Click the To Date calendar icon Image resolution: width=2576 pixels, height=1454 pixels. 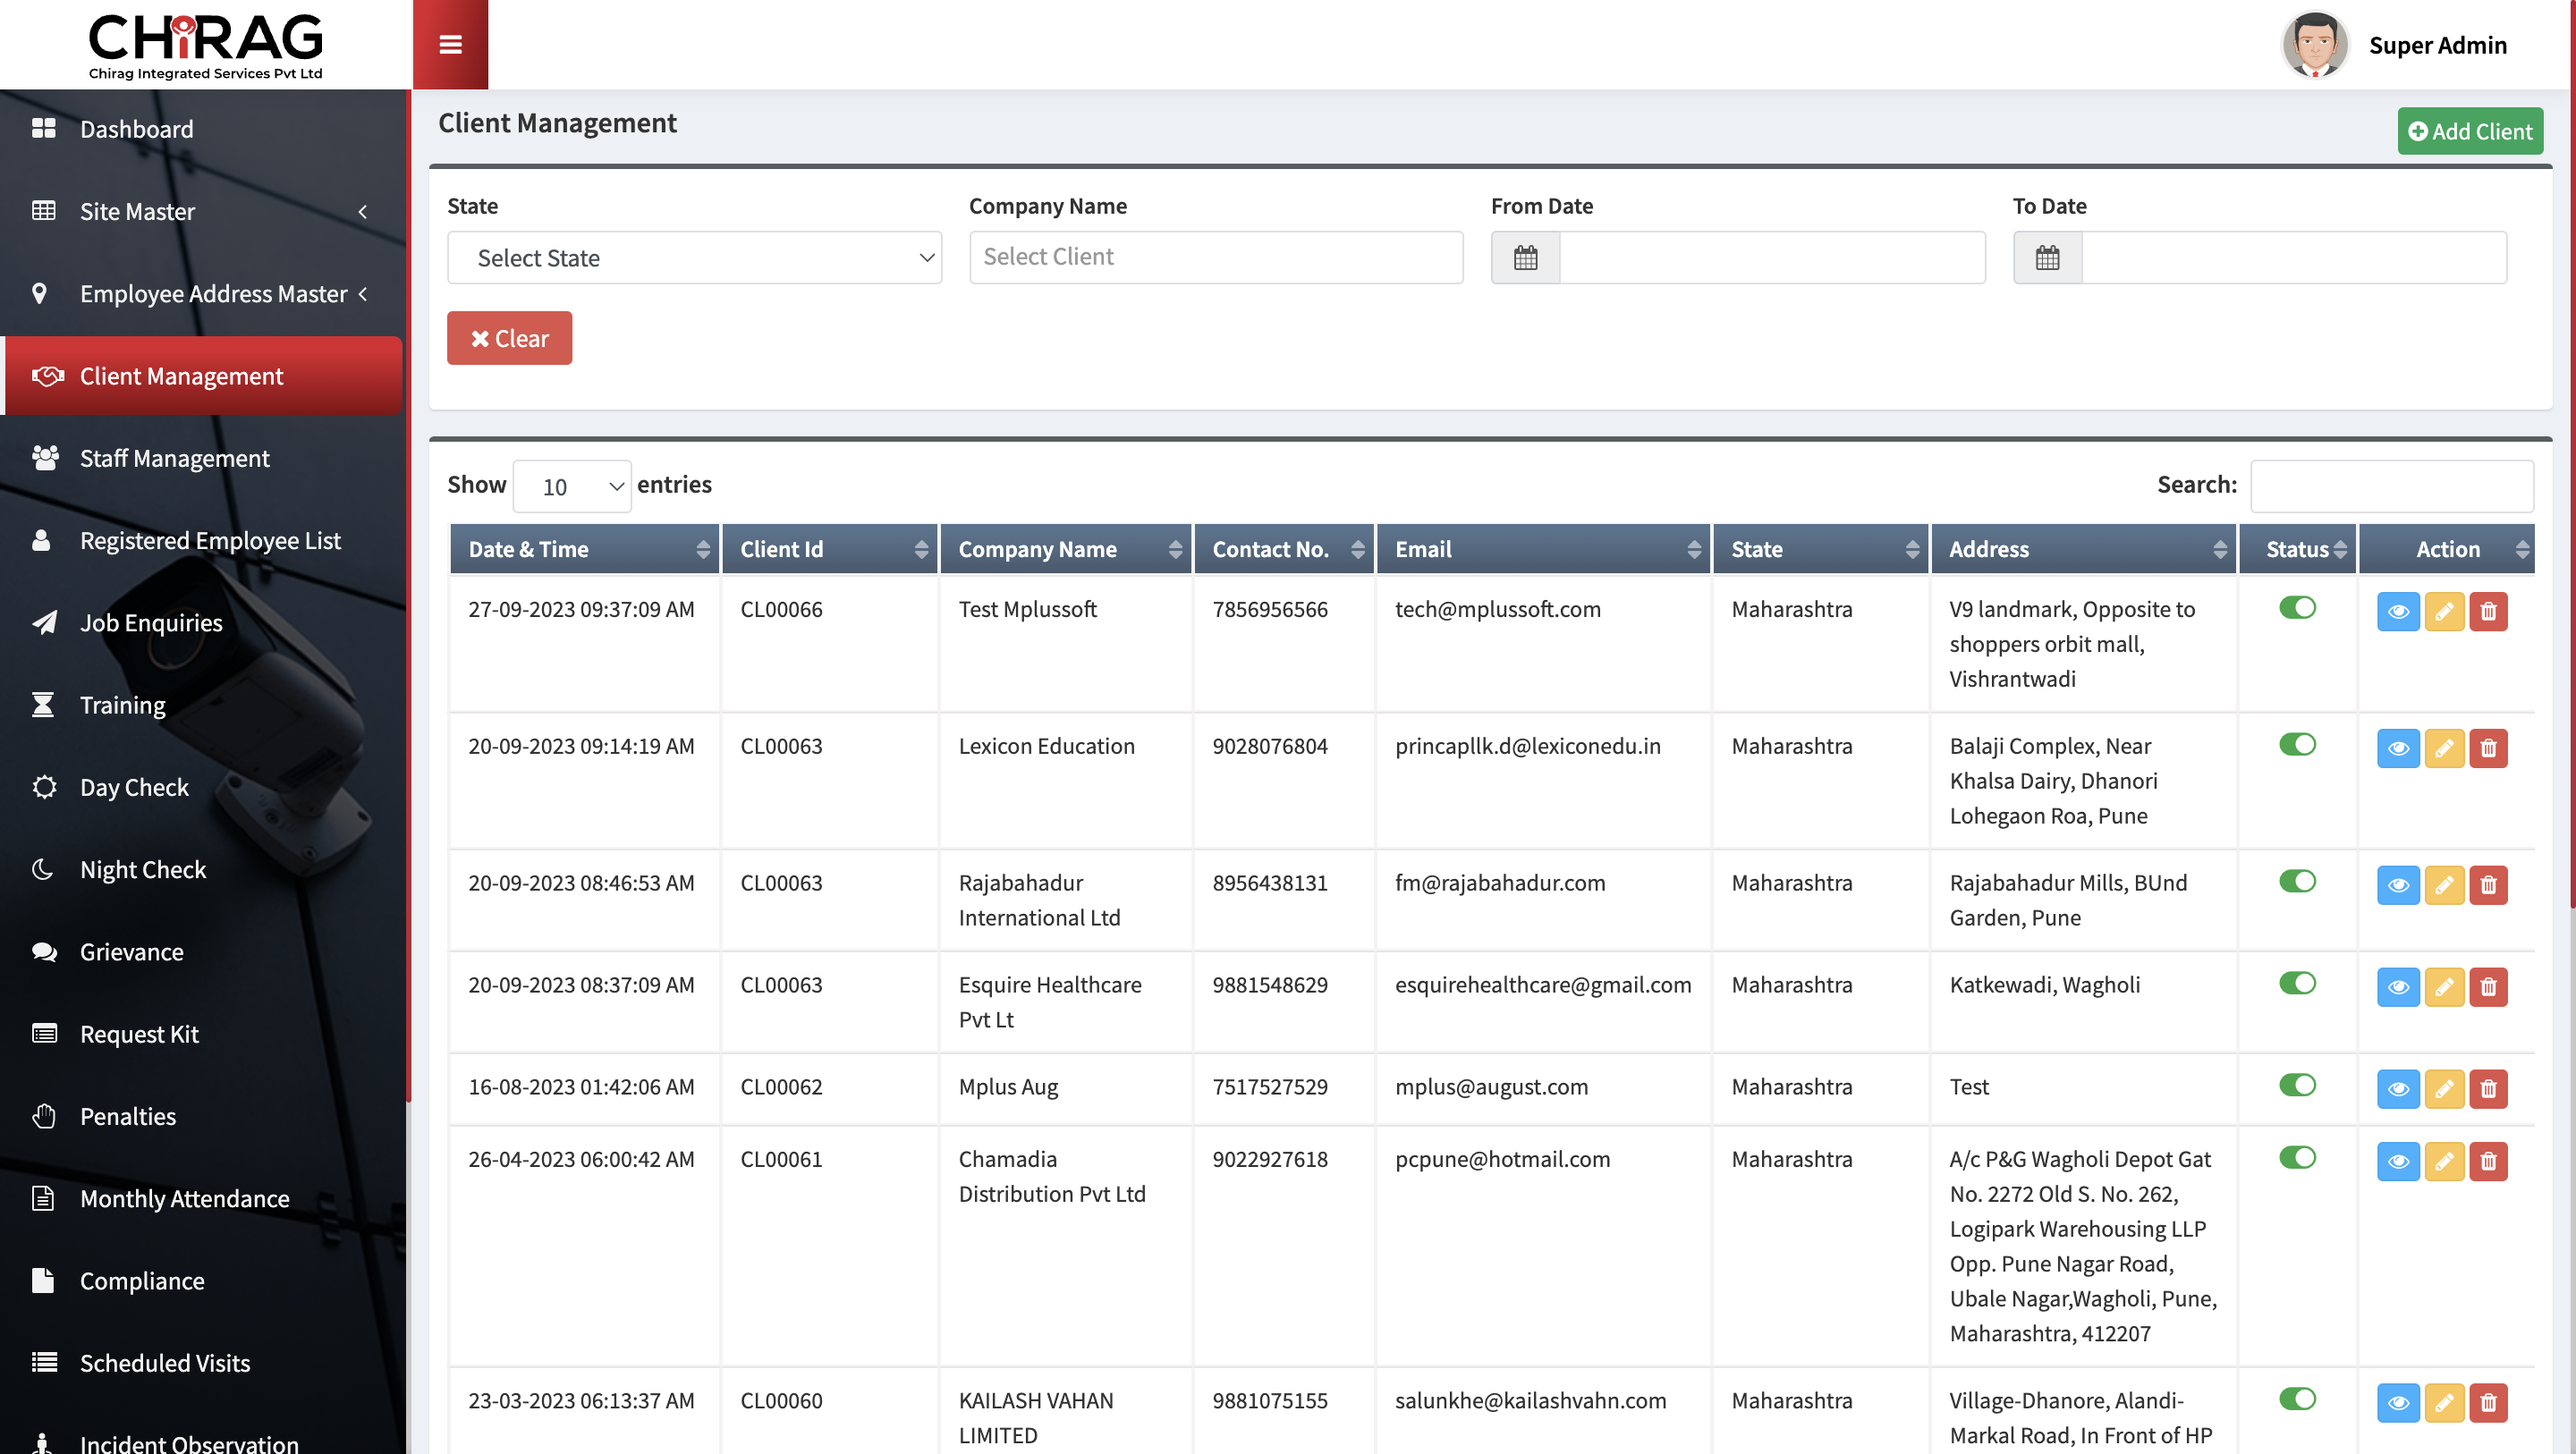(2047, 258)
